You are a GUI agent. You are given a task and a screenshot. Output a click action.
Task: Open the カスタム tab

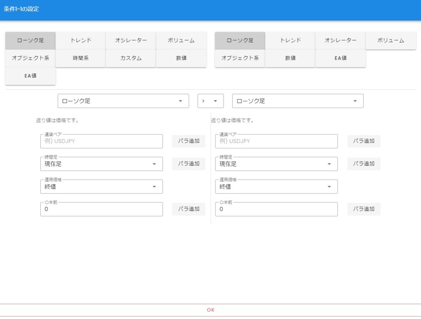point(131,58)
